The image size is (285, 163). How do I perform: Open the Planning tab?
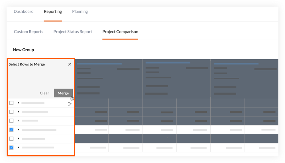click(80, 12)
